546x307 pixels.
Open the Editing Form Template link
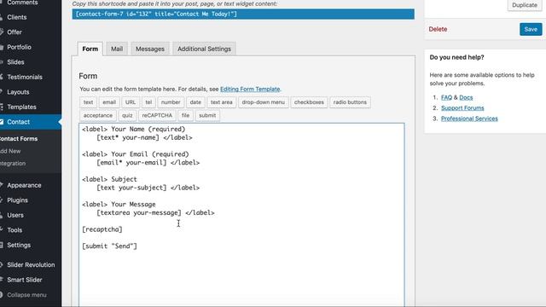click(250, 89)
